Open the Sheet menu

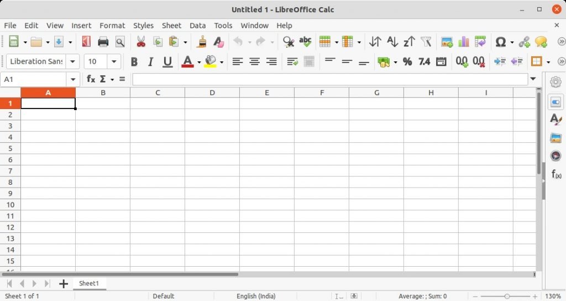tap(171, 25)
